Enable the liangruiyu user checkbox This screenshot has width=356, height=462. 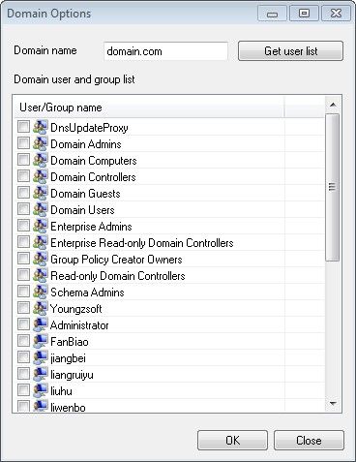23,374
